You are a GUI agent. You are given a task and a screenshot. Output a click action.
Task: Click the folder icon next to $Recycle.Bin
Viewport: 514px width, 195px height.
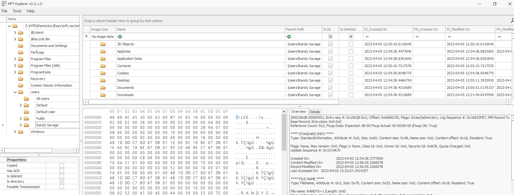pos(21,39)
